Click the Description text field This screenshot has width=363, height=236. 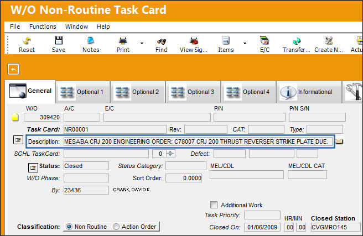tap(199, 141)
